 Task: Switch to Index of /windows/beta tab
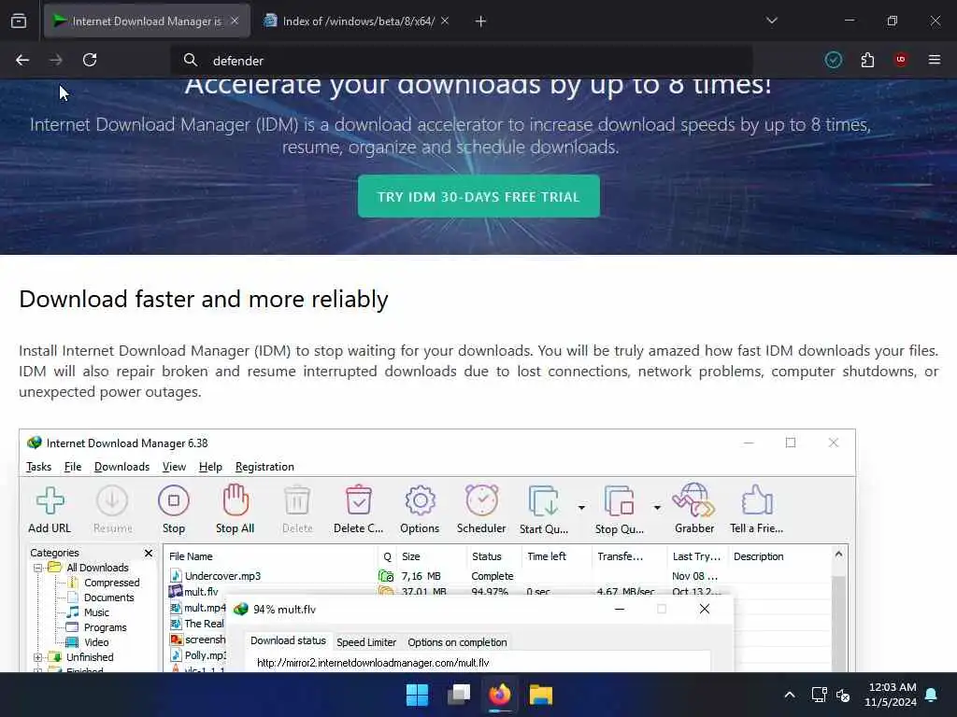point(358,21)
